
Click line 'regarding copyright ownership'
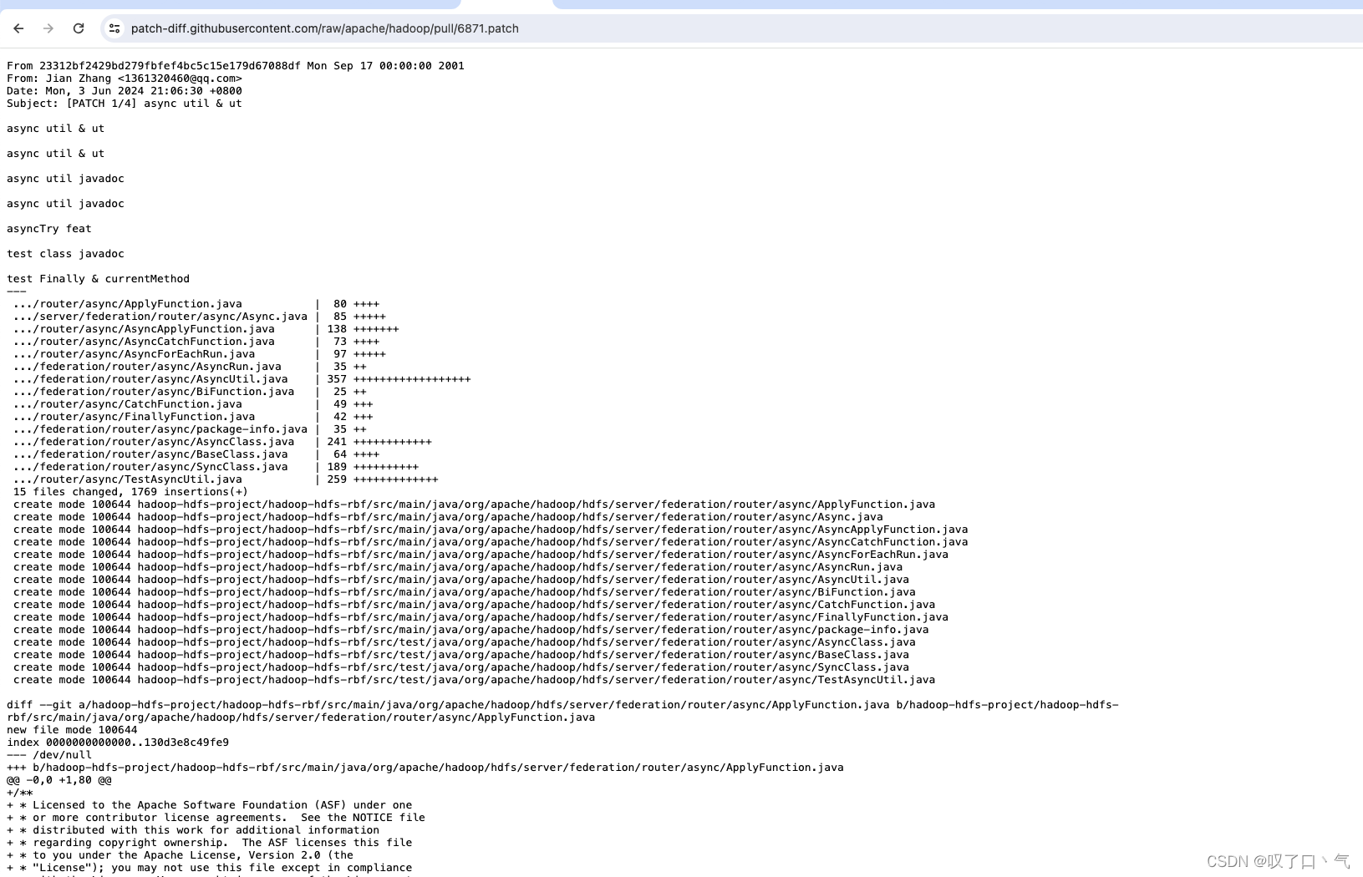(x=210, y=843)
